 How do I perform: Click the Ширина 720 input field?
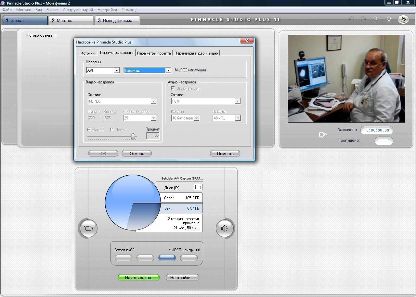(x=94, y=118)
